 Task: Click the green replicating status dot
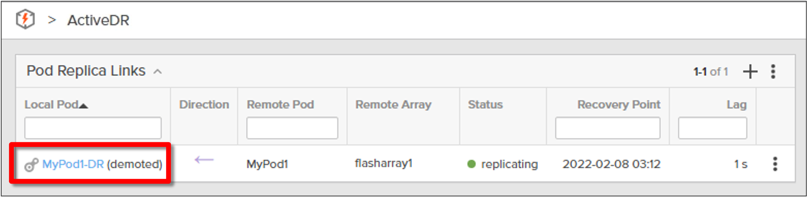click(471, 164)
